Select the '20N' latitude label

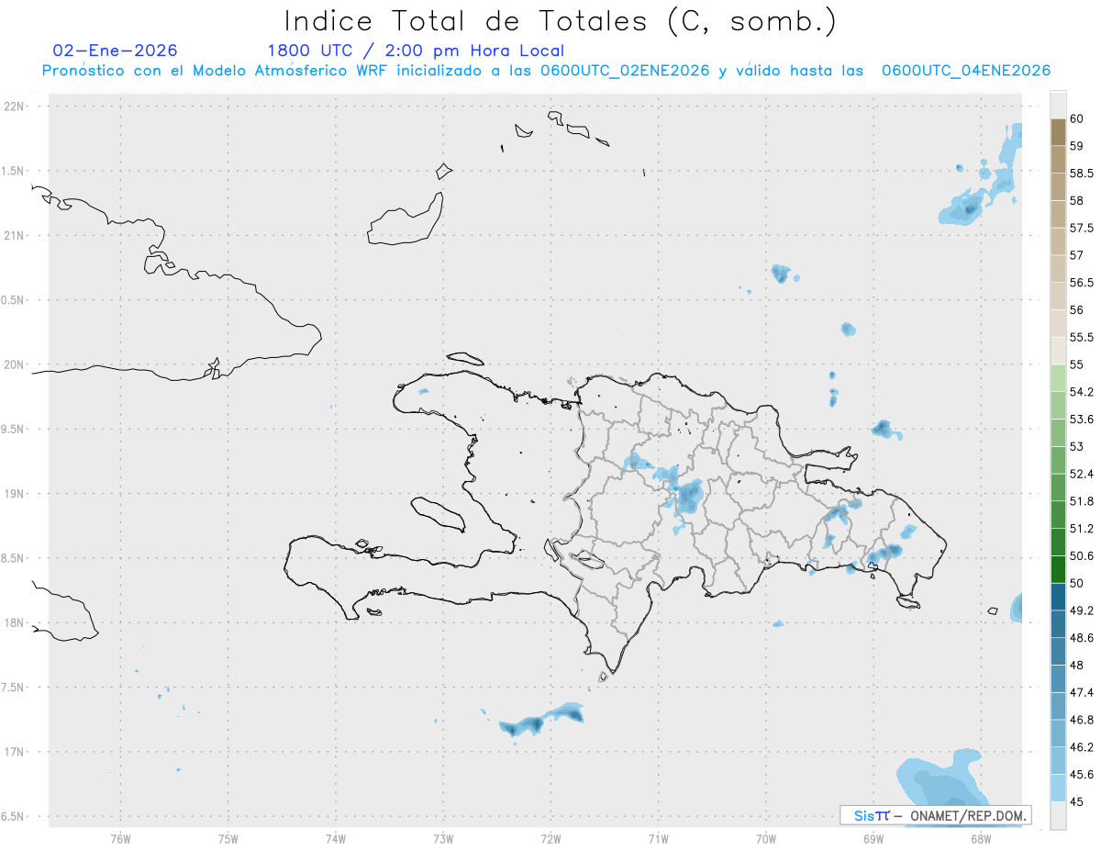15,364
